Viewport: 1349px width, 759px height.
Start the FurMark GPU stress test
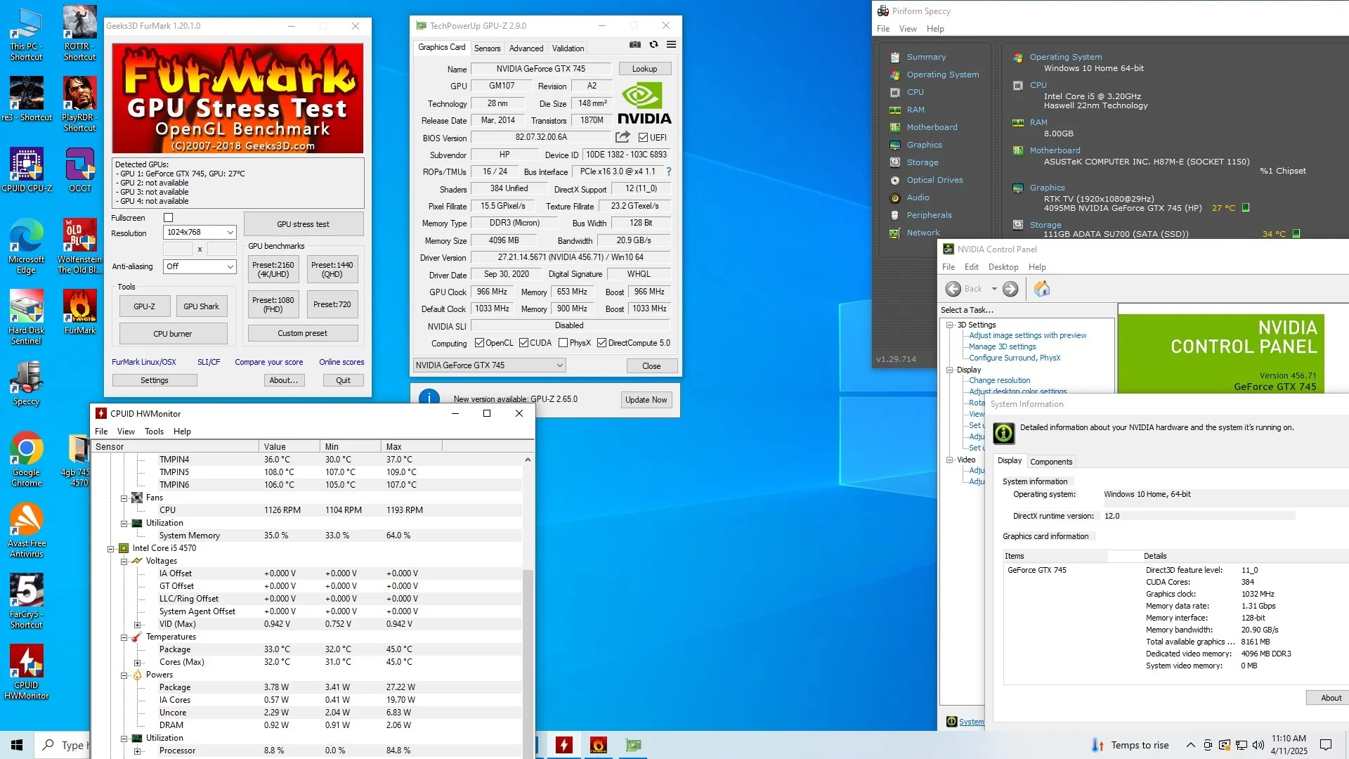point(304,224)
